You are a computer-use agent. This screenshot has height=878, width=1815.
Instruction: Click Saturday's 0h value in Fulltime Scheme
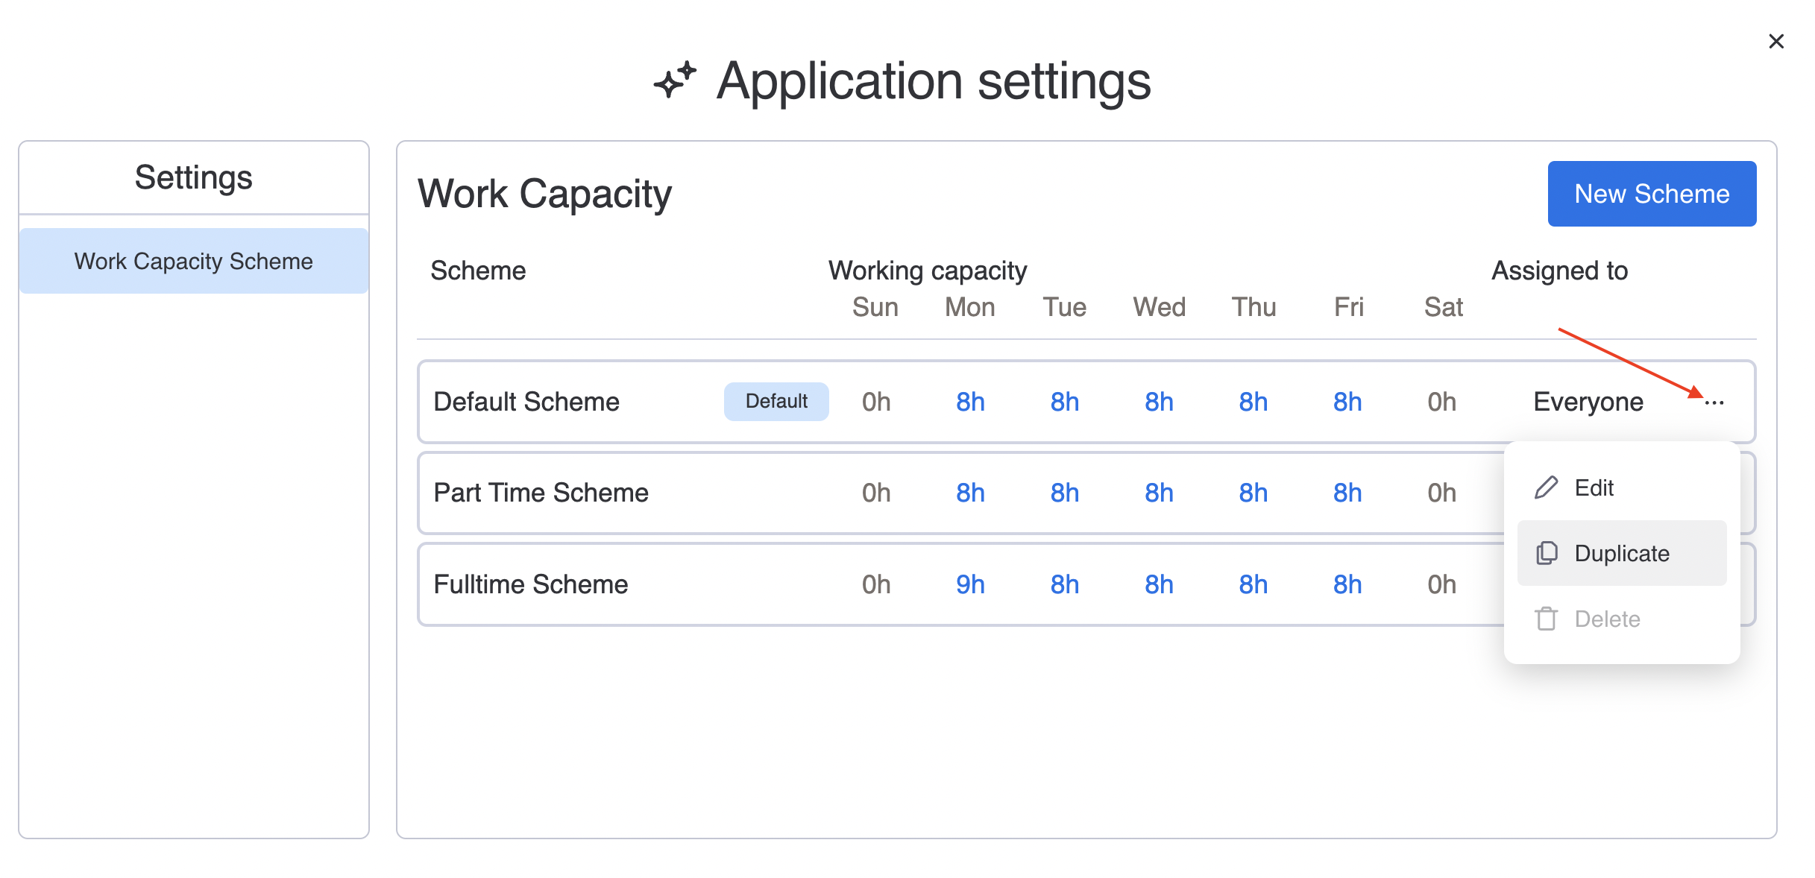1441,584
